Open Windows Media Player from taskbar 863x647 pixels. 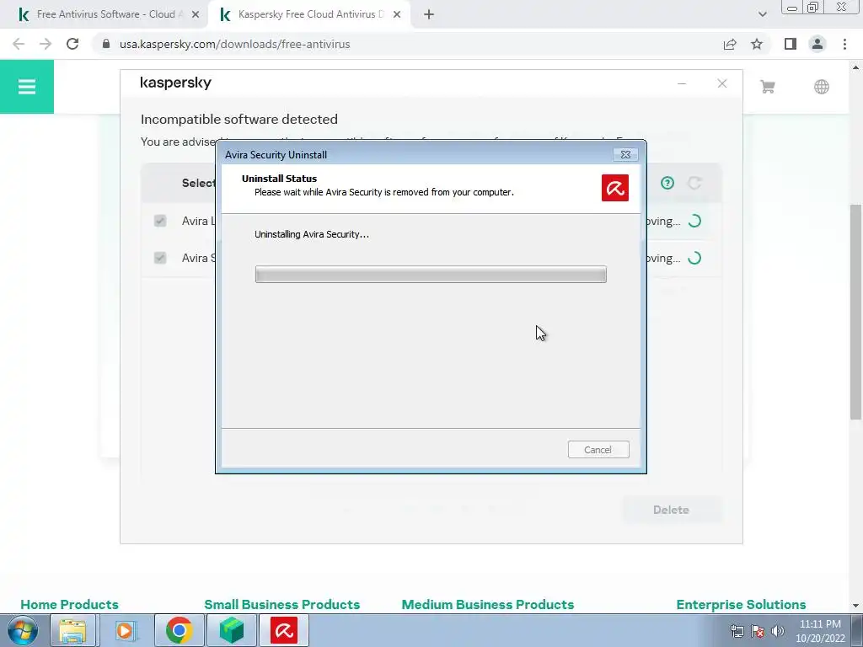tap(126, 630)
